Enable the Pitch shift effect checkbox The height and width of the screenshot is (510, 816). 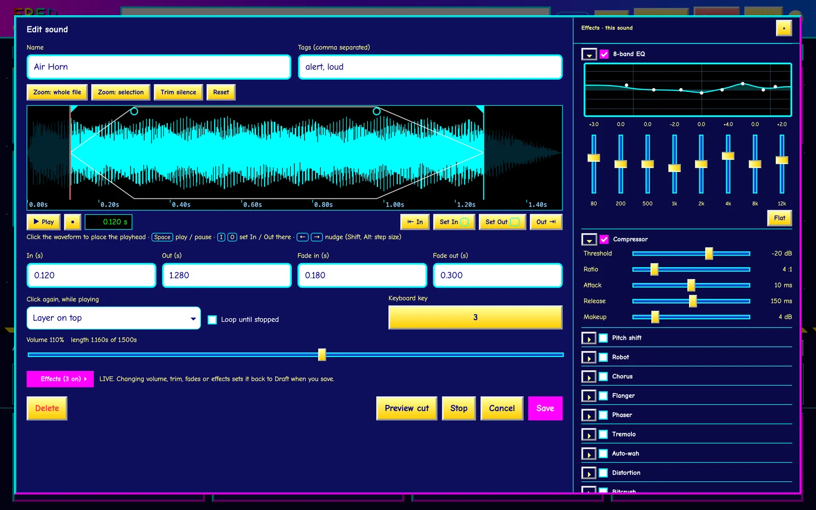tap(603, 338)
